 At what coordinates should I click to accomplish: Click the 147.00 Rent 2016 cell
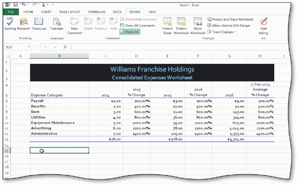pyautogui.click(x=230, y=112)
